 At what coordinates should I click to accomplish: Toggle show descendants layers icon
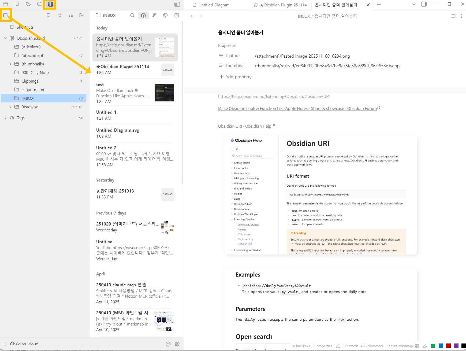[x=143, y=15]
